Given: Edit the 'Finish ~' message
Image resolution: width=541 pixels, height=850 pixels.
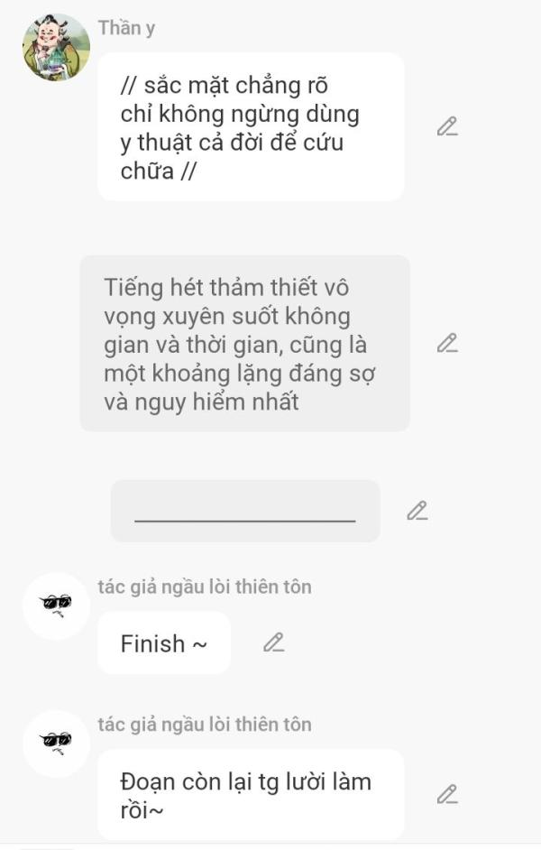Looking at the screenshot, I should point(273,642).
